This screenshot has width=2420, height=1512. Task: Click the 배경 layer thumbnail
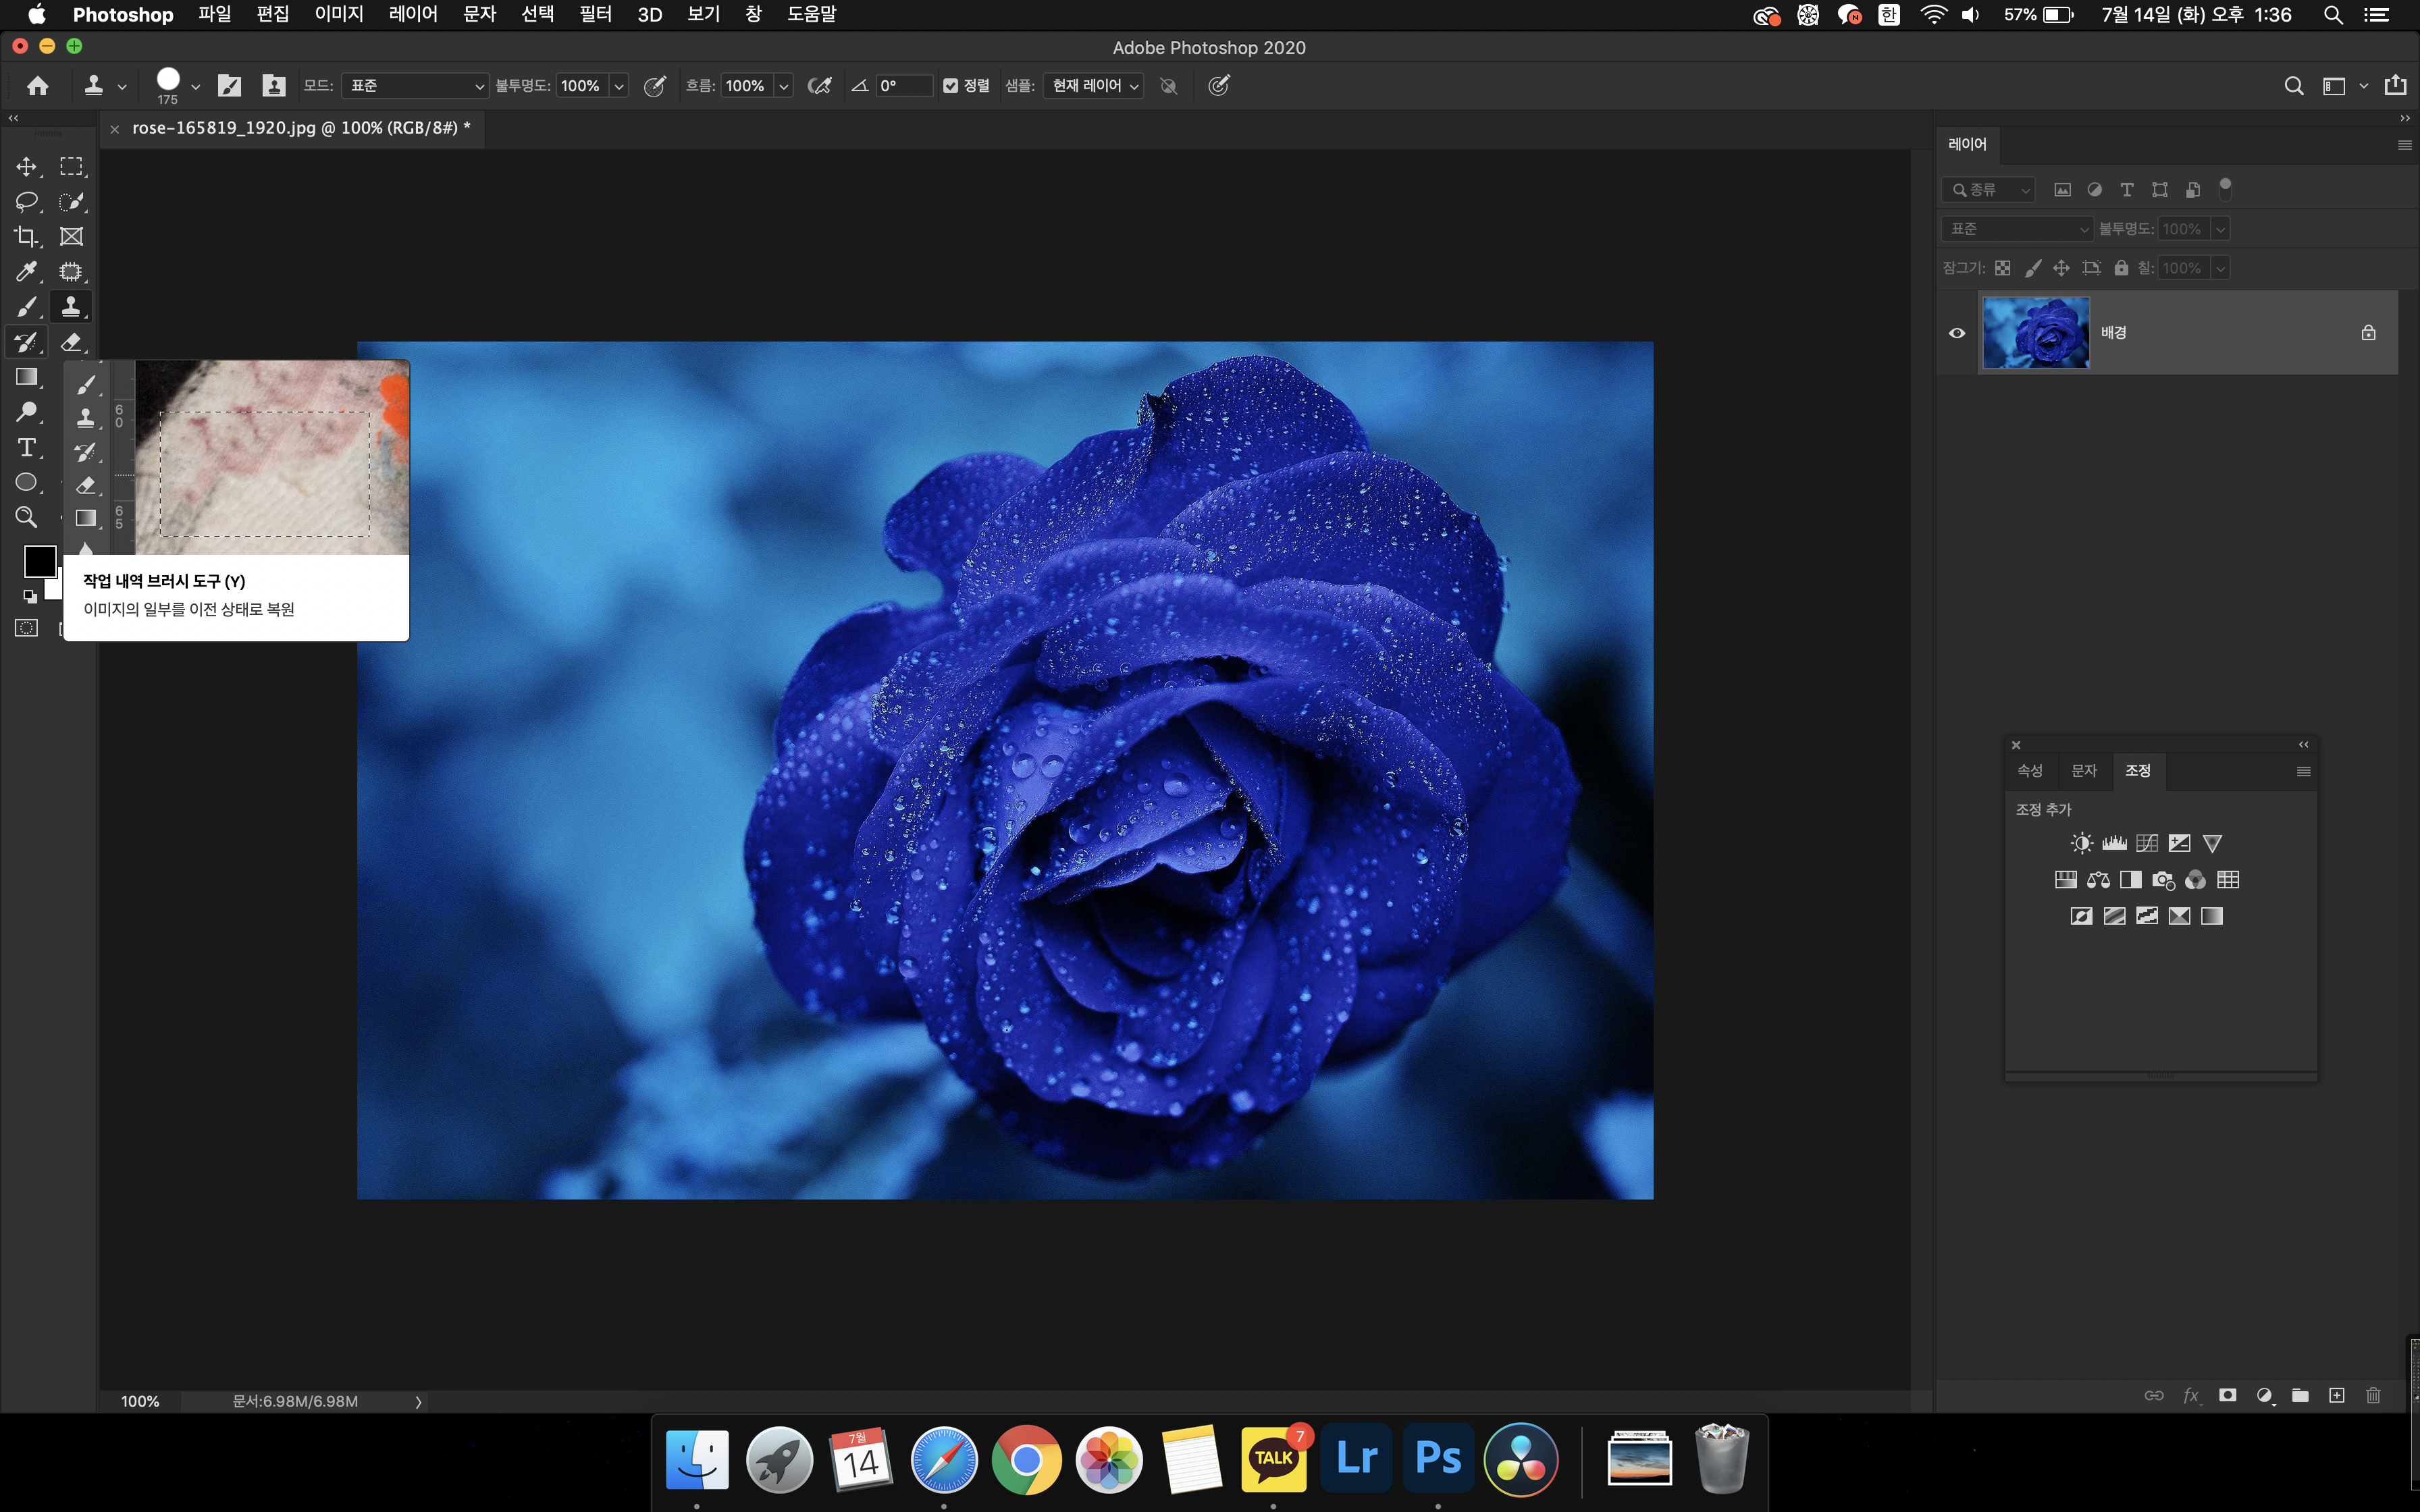pos(2035,333)
